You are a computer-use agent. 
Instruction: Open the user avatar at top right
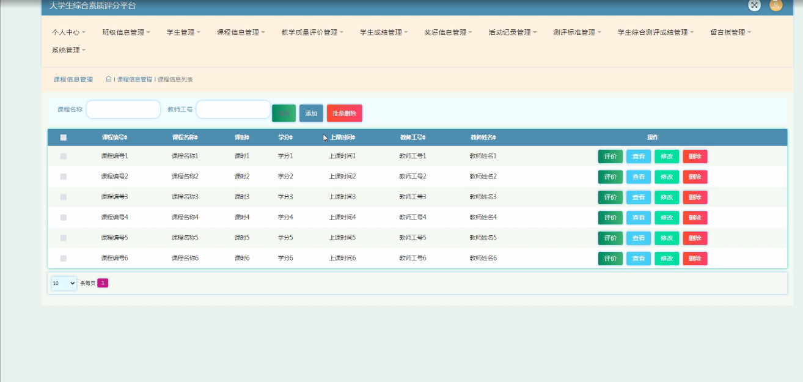776,5
